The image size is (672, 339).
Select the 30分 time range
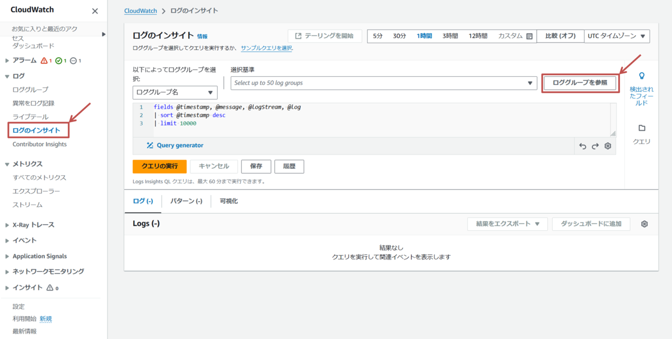tap(399, 36)
